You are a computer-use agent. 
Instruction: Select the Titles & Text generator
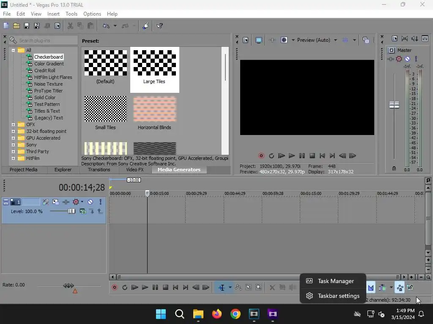(47, 111)
